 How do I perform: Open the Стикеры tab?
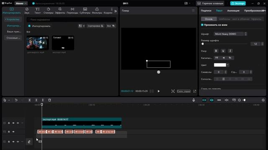click(49, 11)
